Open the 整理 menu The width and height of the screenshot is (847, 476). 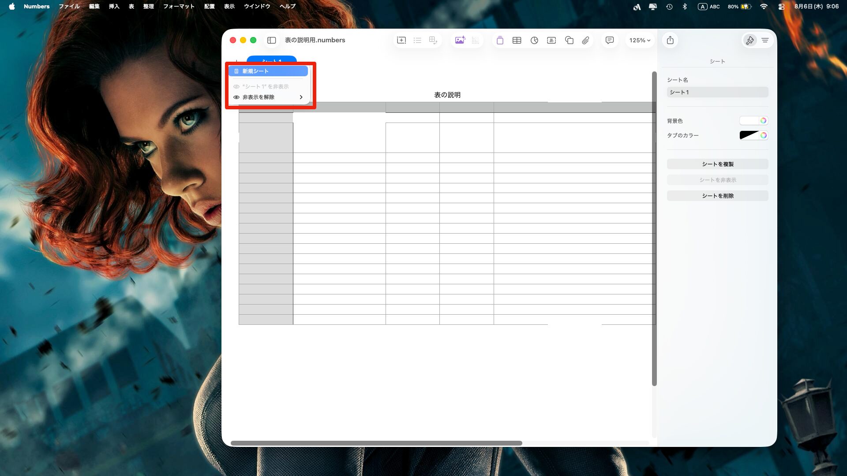pos(149,7)
